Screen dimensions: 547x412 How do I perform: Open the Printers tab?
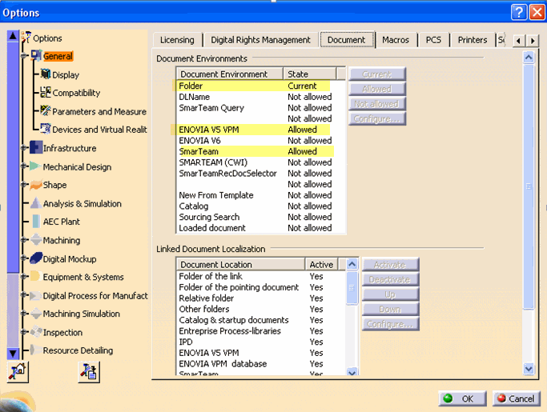pyautogui.click(x=473, y=40)
